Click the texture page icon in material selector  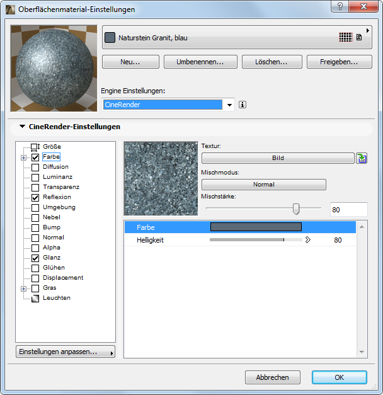pyautogui.click(x=359, y=37)
